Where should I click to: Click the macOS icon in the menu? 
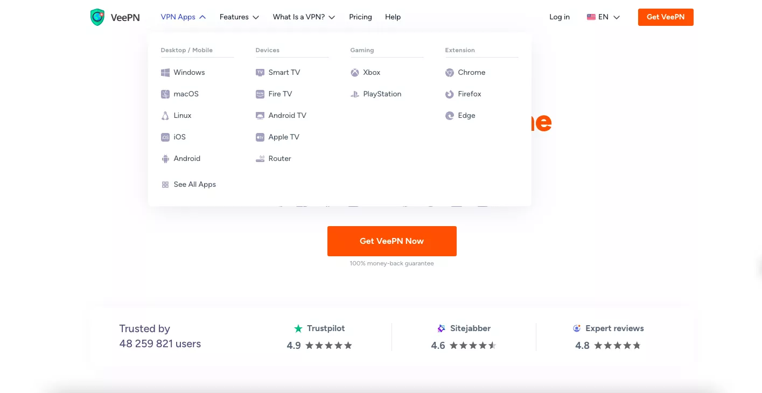point(165,94)
